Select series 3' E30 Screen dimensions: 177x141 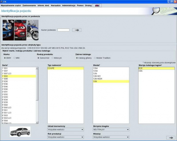coord(19,81)
